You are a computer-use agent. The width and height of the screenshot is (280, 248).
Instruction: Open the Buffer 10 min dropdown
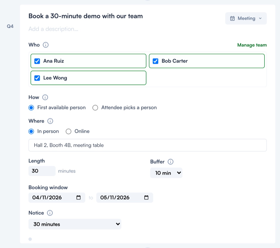coord(166,173)
